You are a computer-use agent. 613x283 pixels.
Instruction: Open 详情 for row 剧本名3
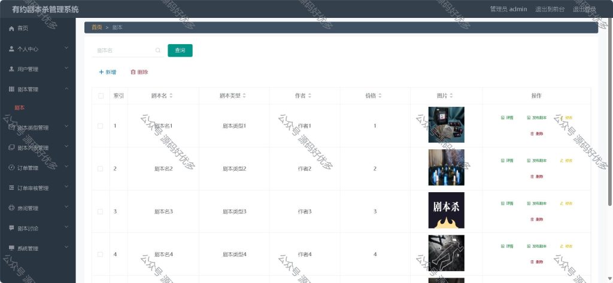click(x=507, y=204)
